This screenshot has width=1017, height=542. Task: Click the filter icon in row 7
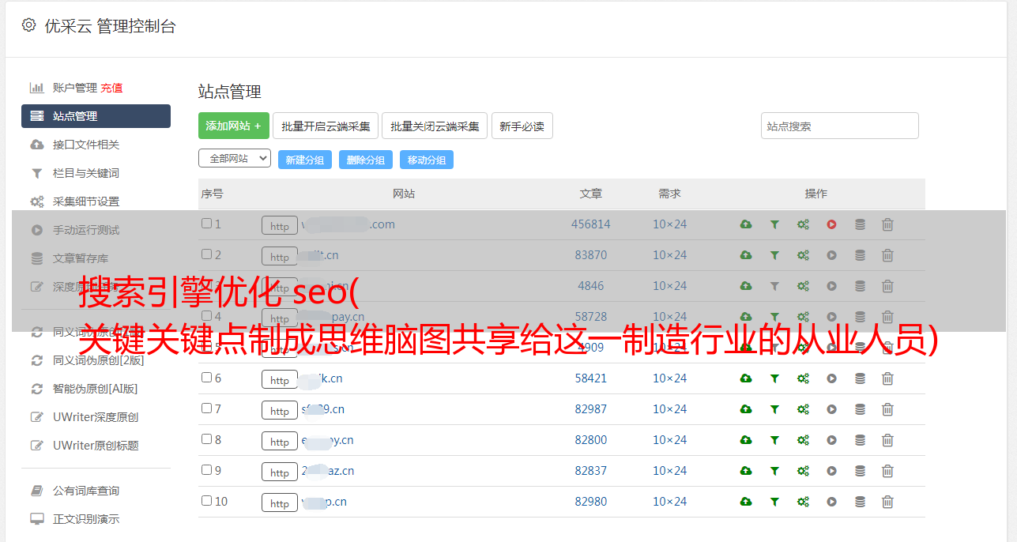point(774,409)
